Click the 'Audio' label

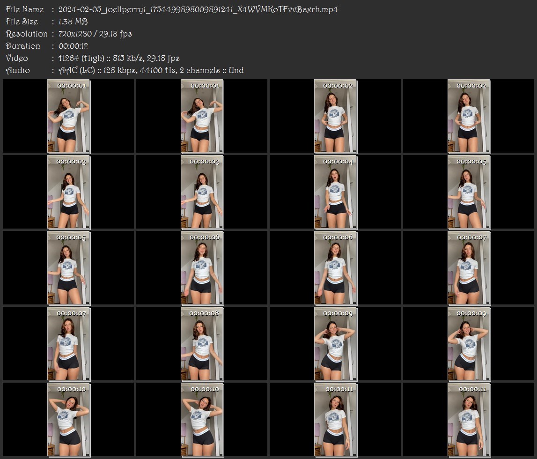pos(17,71)
